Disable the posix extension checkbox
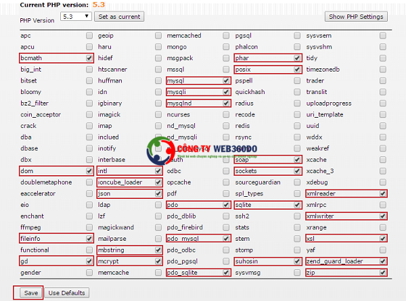Screen dimensions: 406x301 [x=297, y=70]
